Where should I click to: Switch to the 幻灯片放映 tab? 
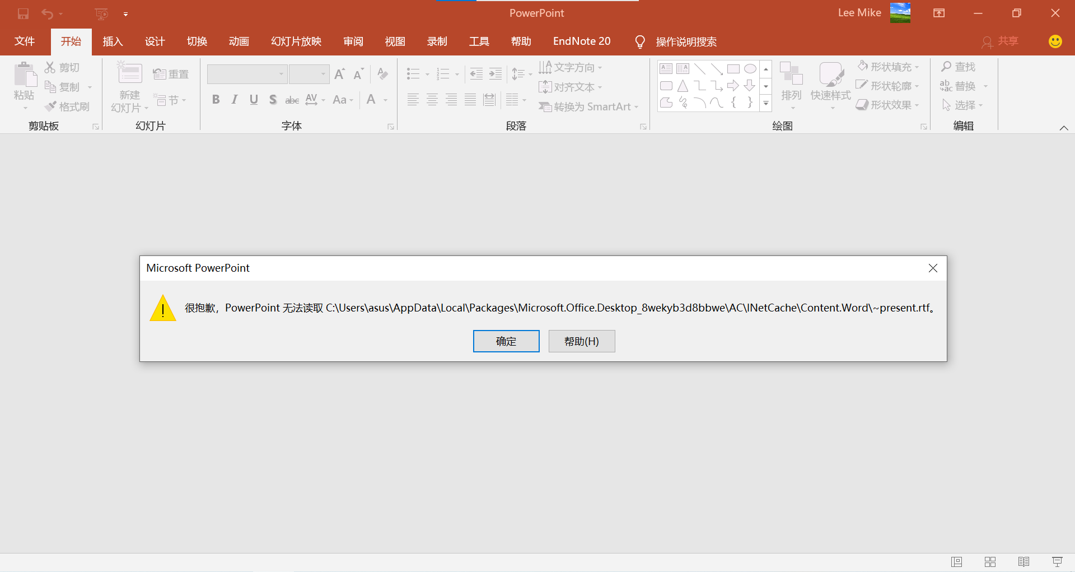coord(296,41)
